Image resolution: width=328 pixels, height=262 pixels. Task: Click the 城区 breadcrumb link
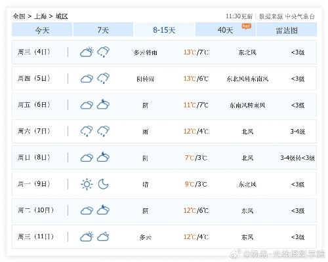tap(62, 16)
